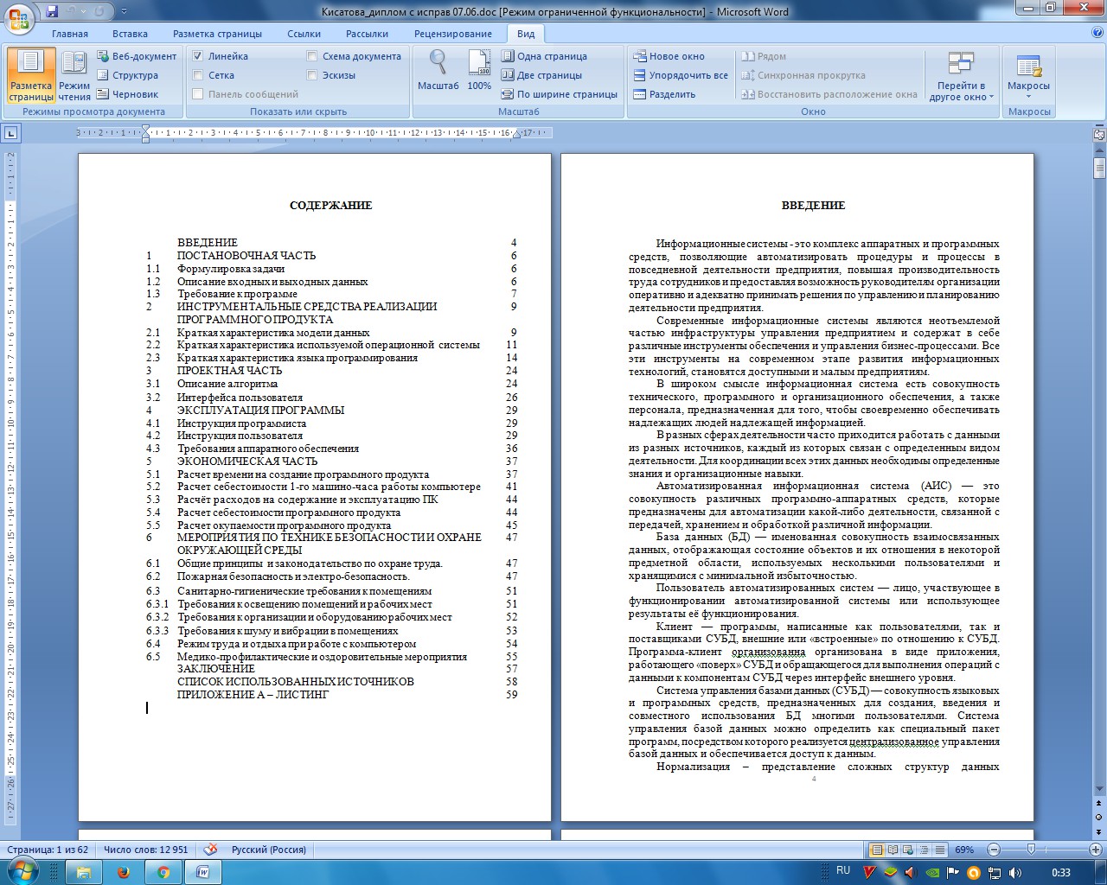Open the Главная tab
This screenshot has height=885, width=1107.
coord(70,34)
